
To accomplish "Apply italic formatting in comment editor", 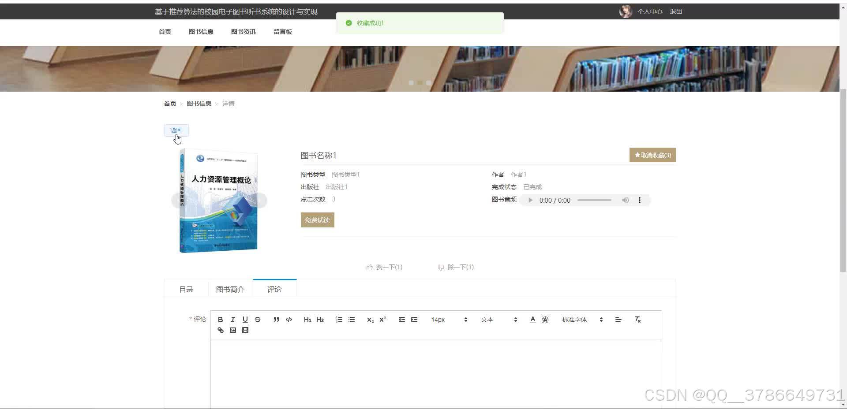I will coord(233,320).
